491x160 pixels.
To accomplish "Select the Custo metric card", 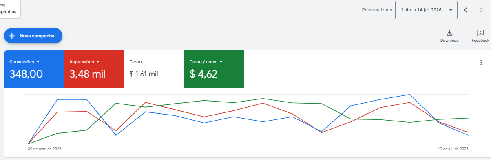I will 154,69.
